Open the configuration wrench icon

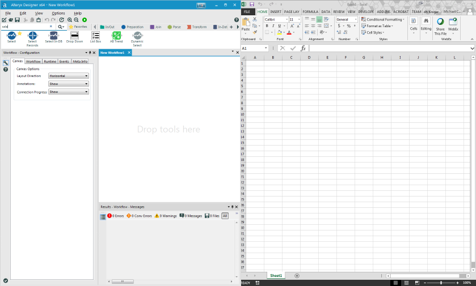[x=6, y=63]
